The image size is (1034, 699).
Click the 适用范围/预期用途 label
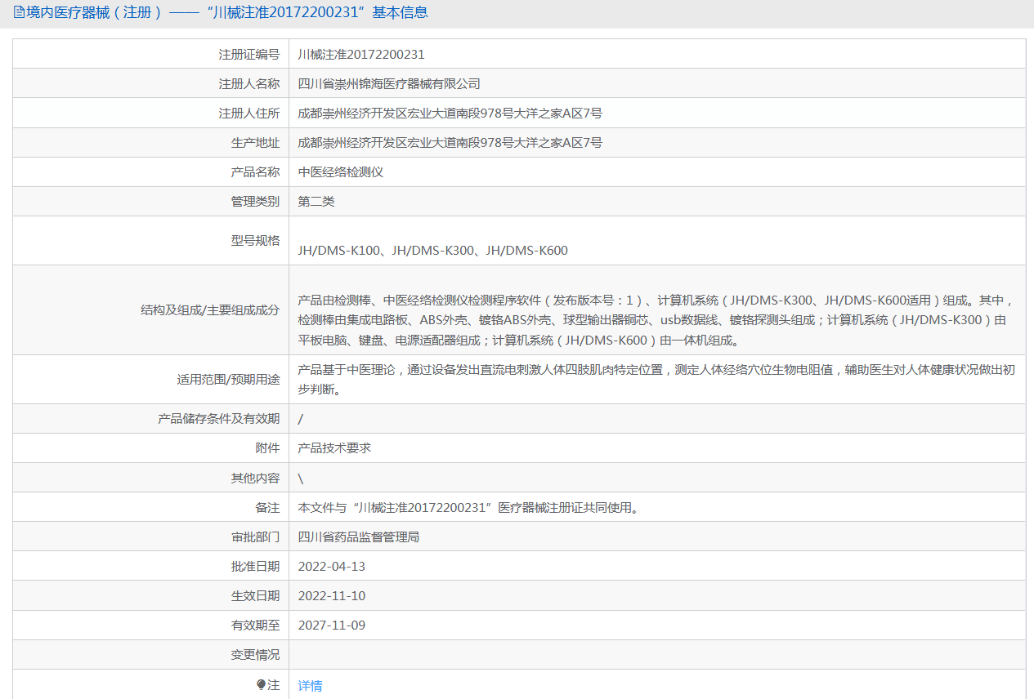(x=228, y=379)
